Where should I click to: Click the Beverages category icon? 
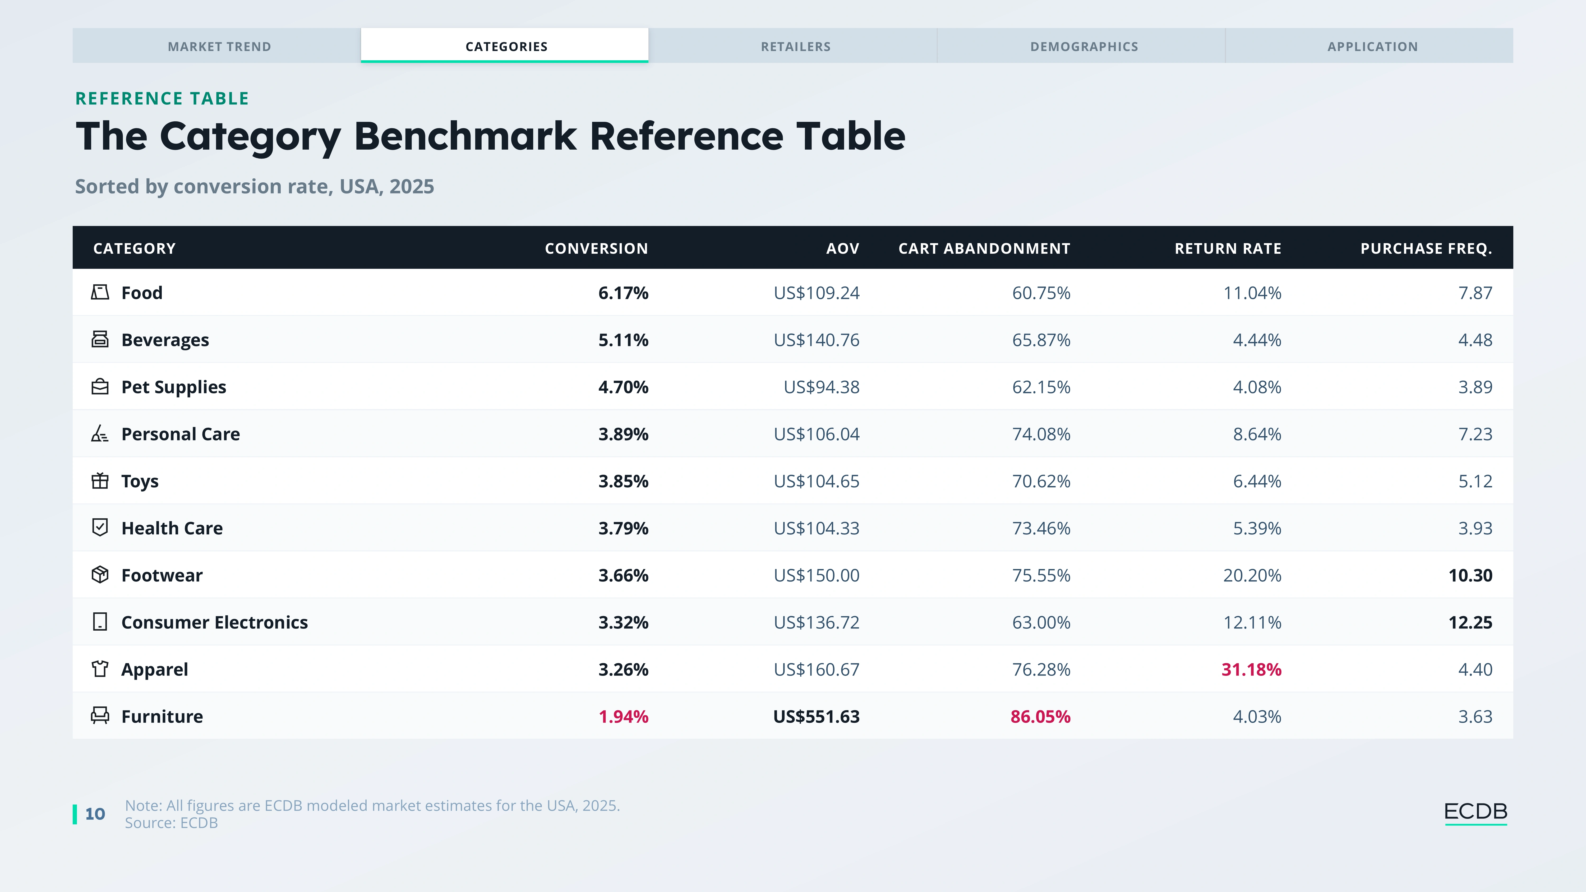100,339
